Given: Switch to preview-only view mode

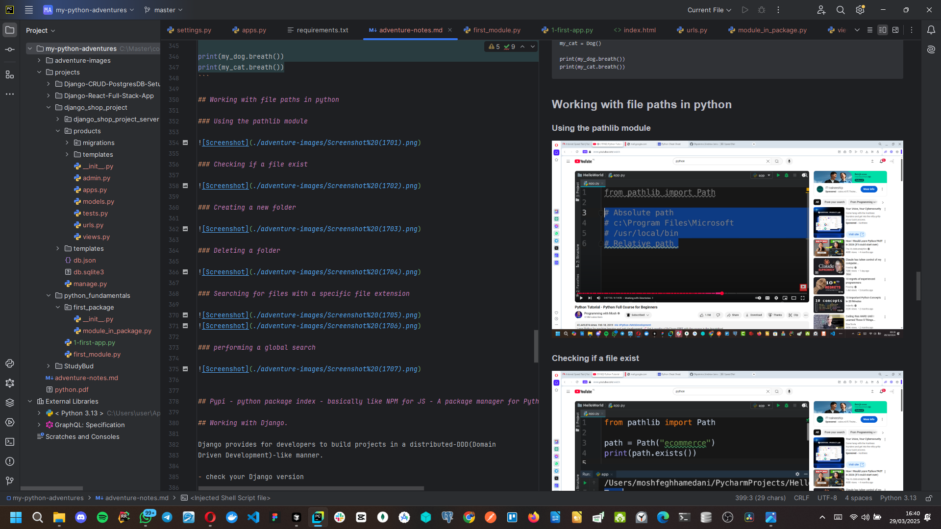Looking at the screenshot, I should [x=895, y=30].
